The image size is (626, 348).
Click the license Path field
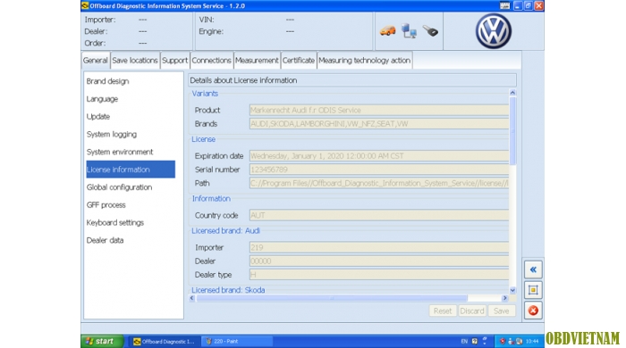pyautogui.click(x=379, y=183)
